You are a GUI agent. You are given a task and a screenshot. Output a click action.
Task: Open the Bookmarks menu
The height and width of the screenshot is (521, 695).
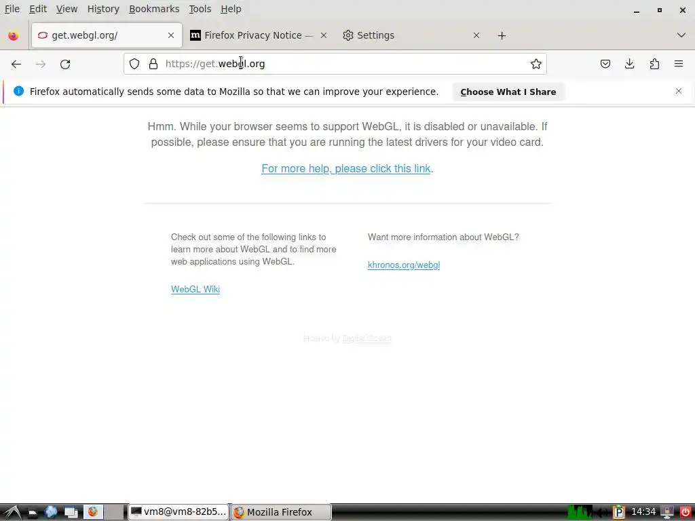pyautogui.click(x=154, y=9)
